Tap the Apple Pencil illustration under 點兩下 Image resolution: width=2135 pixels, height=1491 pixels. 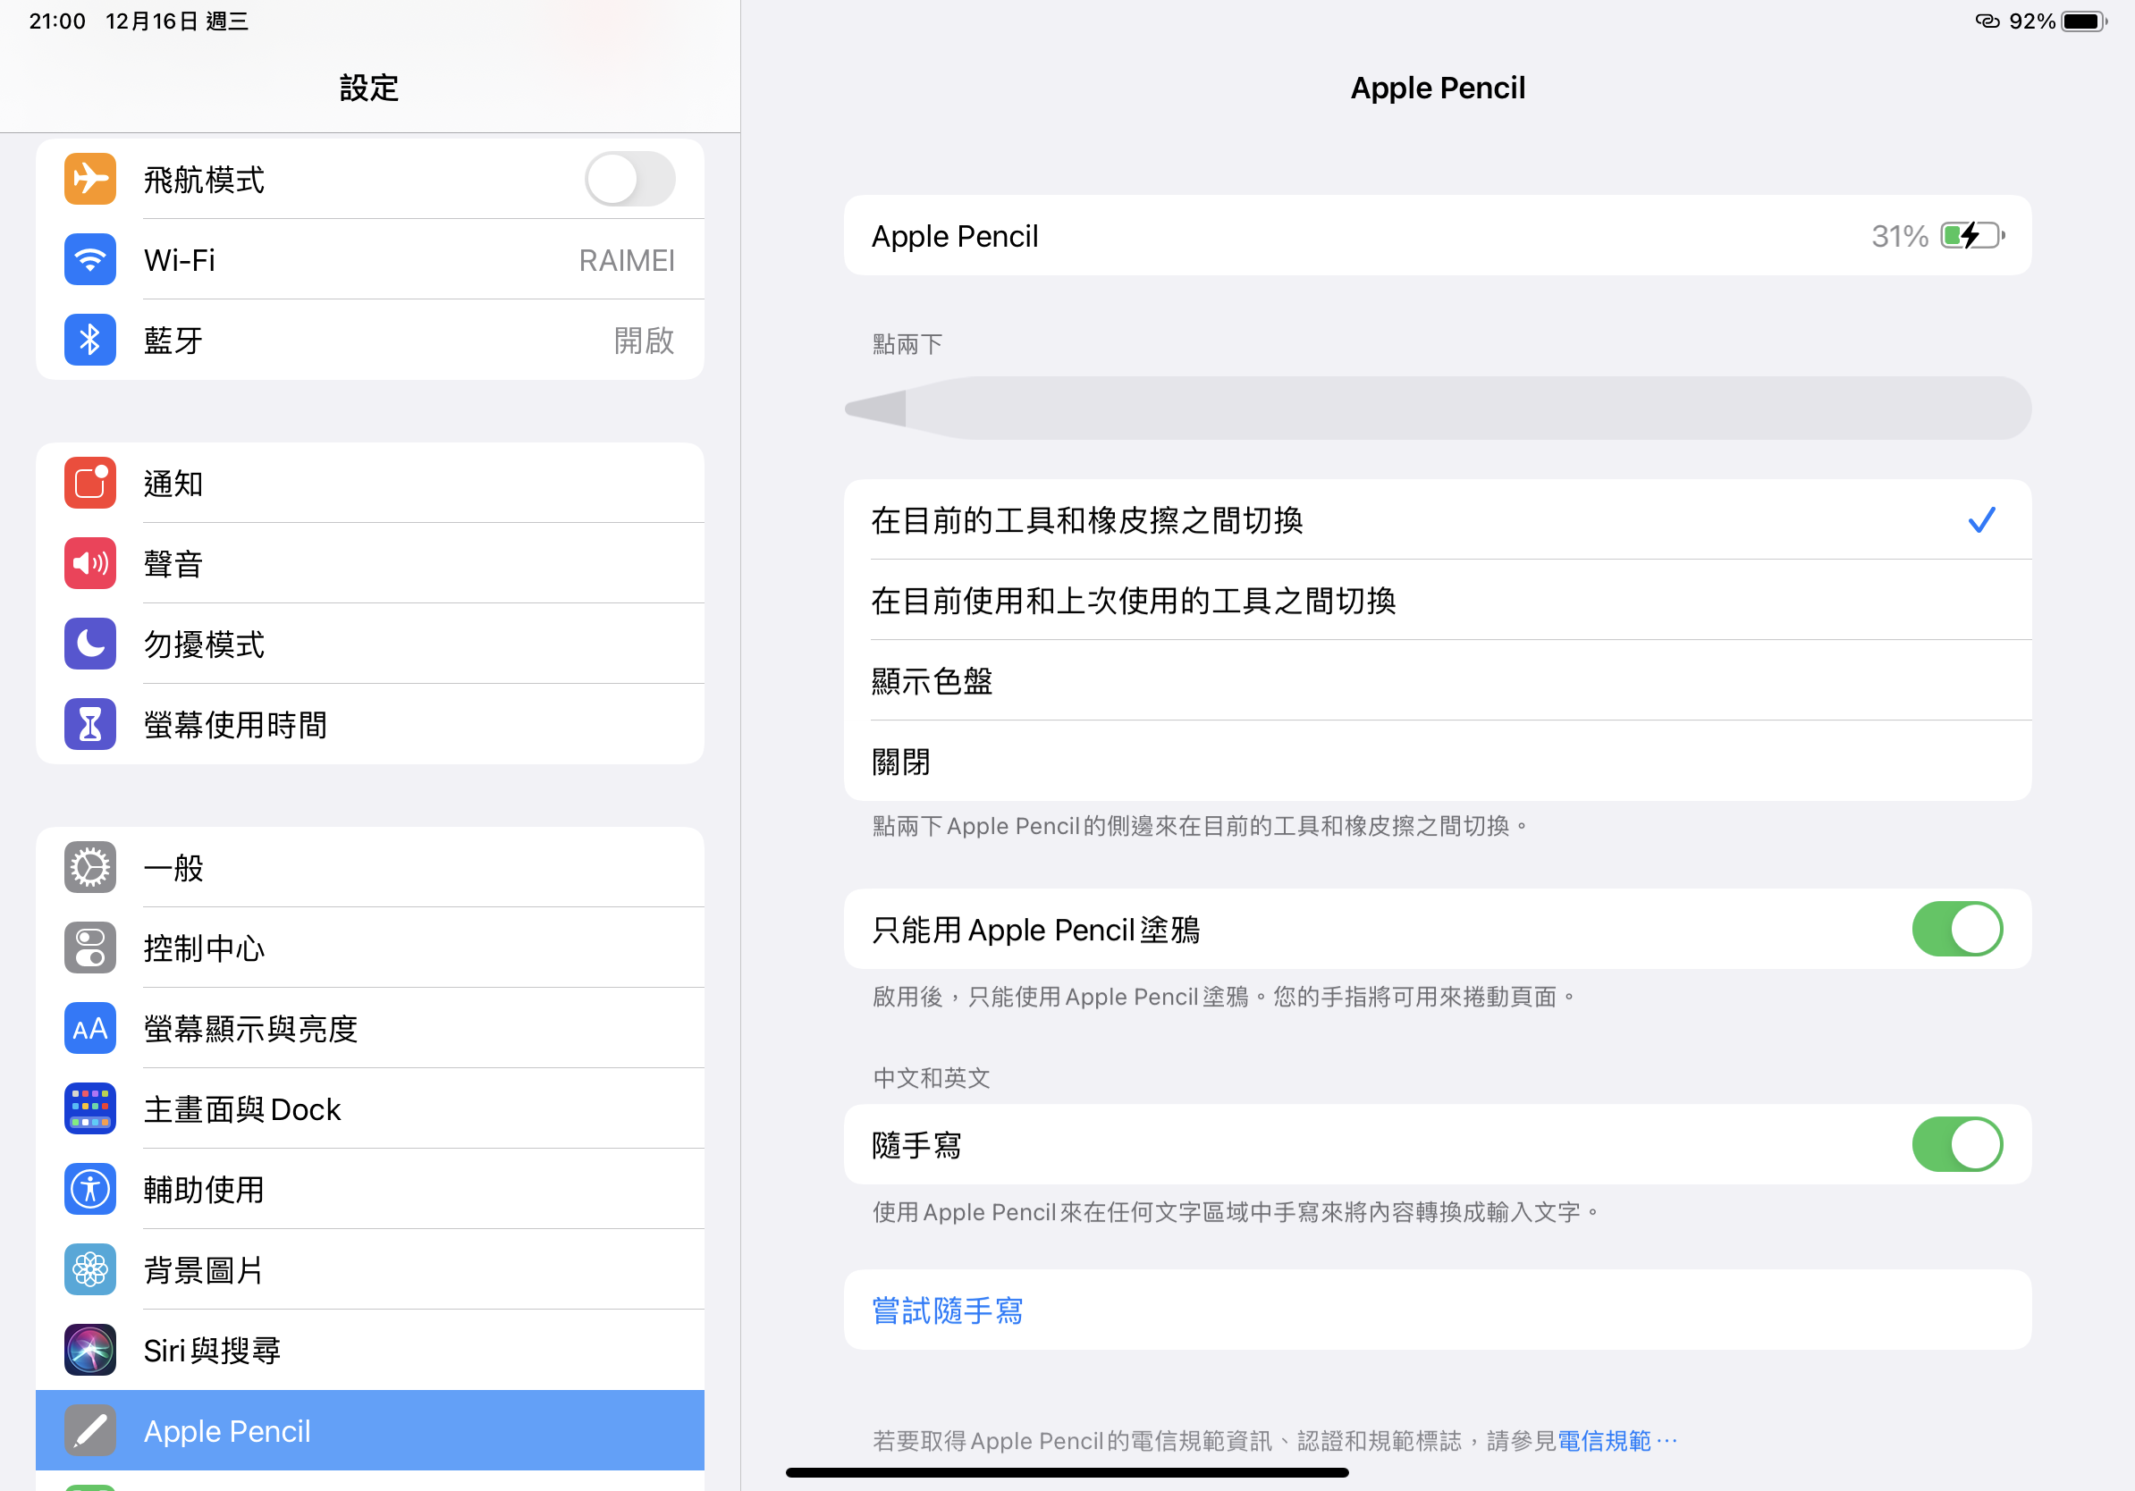1437,409
